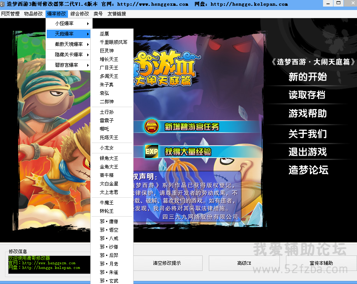Expand the 截教天境爆率 submenu
This screenshot has width=357, height=284.
[x=69, y=44]
